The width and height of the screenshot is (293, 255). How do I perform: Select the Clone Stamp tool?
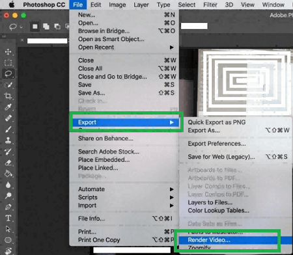(x=8, y=141)
